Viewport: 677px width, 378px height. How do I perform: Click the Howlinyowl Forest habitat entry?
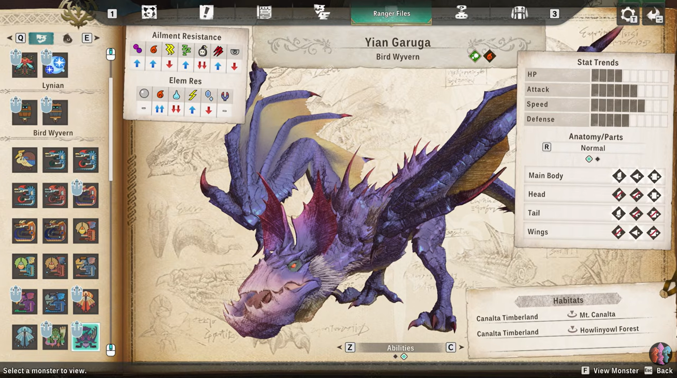pos(603,329)
